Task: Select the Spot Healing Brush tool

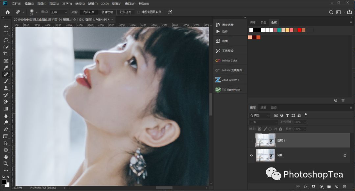Action: pos(6,74)
